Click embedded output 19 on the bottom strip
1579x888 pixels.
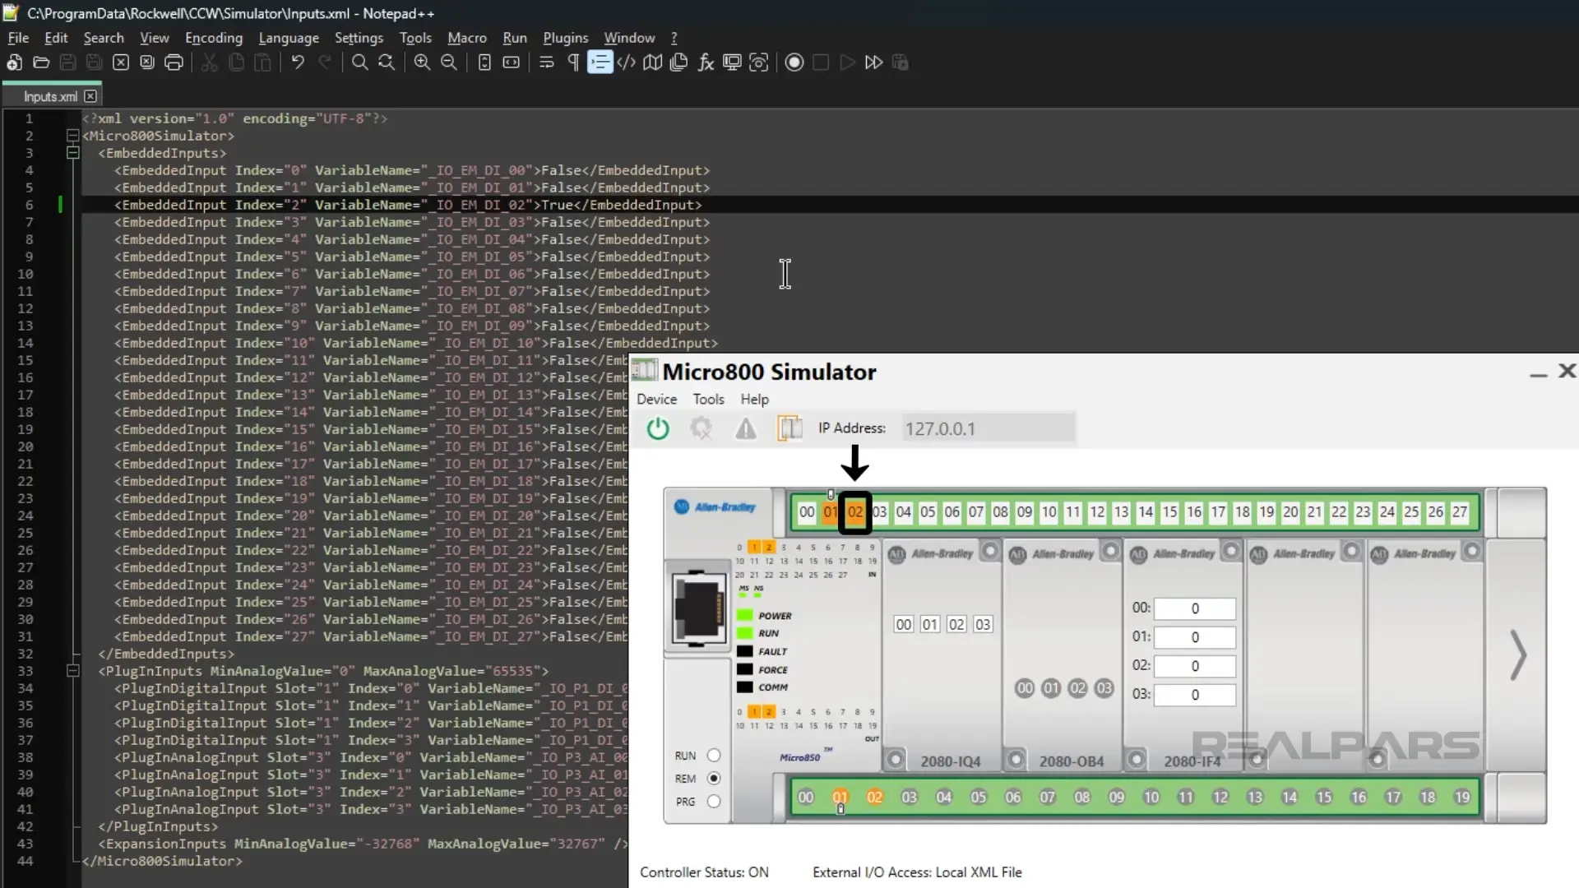[1461, 797]
